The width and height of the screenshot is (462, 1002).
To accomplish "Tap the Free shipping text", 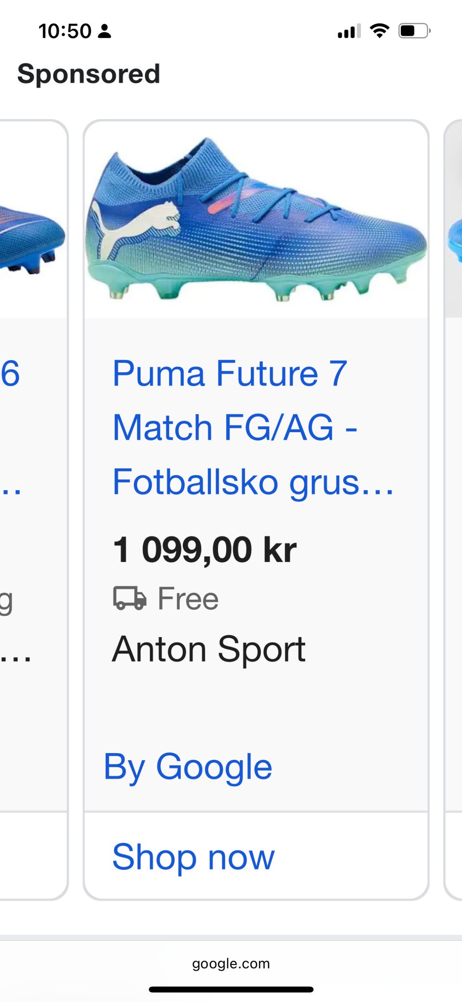I will (188, 598).
